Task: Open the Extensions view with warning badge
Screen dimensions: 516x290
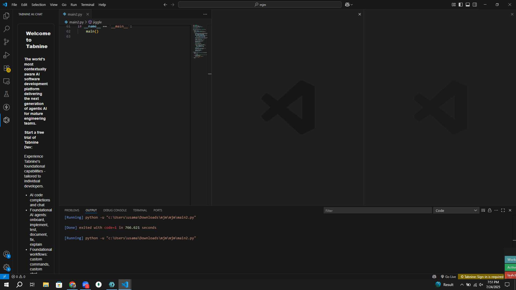Action: coord(6,68)
